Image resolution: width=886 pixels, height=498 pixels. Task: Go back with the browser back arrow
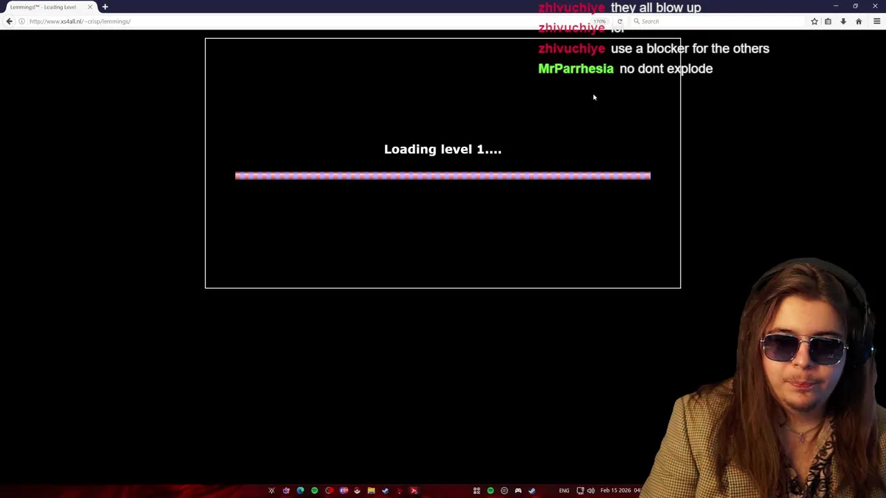9,21
